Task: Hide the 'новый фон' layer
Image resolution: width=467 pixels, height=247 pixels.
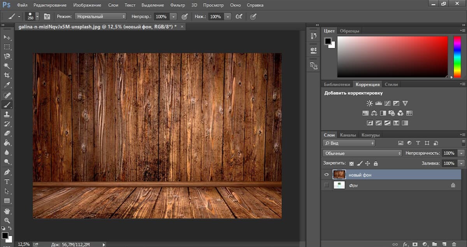Action: click(x=327, y=175)
